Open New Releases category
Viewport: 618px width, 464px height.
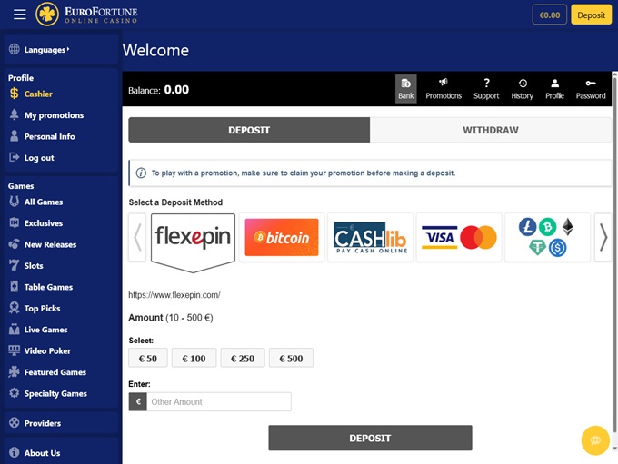point(43,244)
